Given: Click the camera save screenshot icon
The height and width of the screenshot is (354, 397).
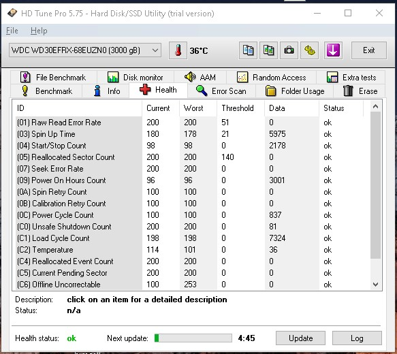Looking at the screenshot, I should click(x=289, y=50).
